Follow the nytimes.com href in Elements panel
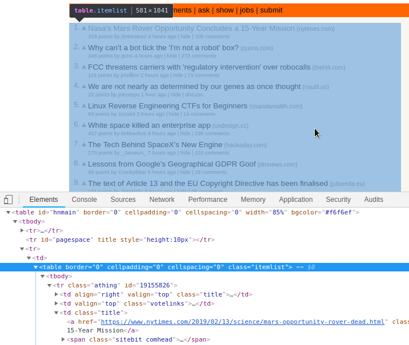Screen dimensions: 409x345 click(x=243, y=322)
